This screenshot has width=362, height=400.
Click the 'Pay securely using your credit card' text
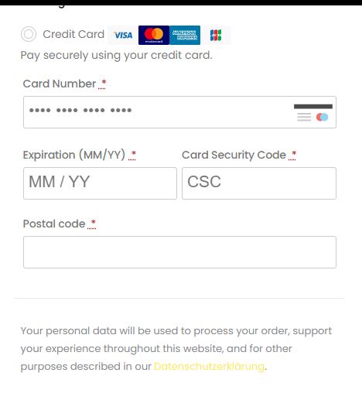pyautogui.click(x=116, y=56)
